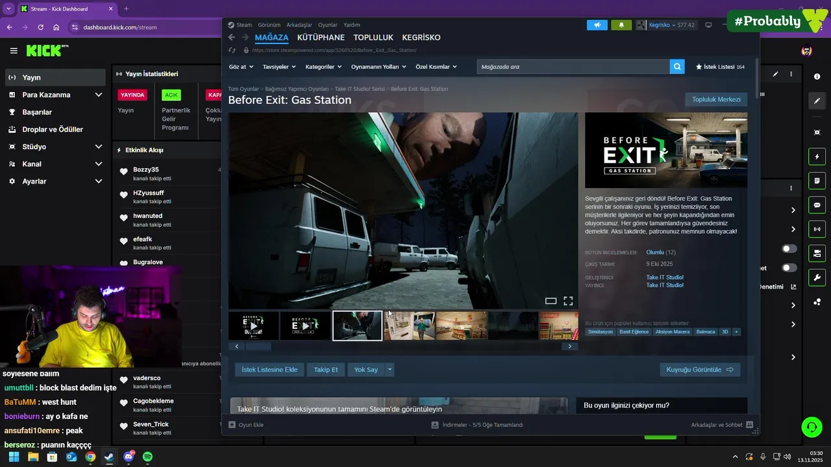Open the Kick hamburger menu

14,51
